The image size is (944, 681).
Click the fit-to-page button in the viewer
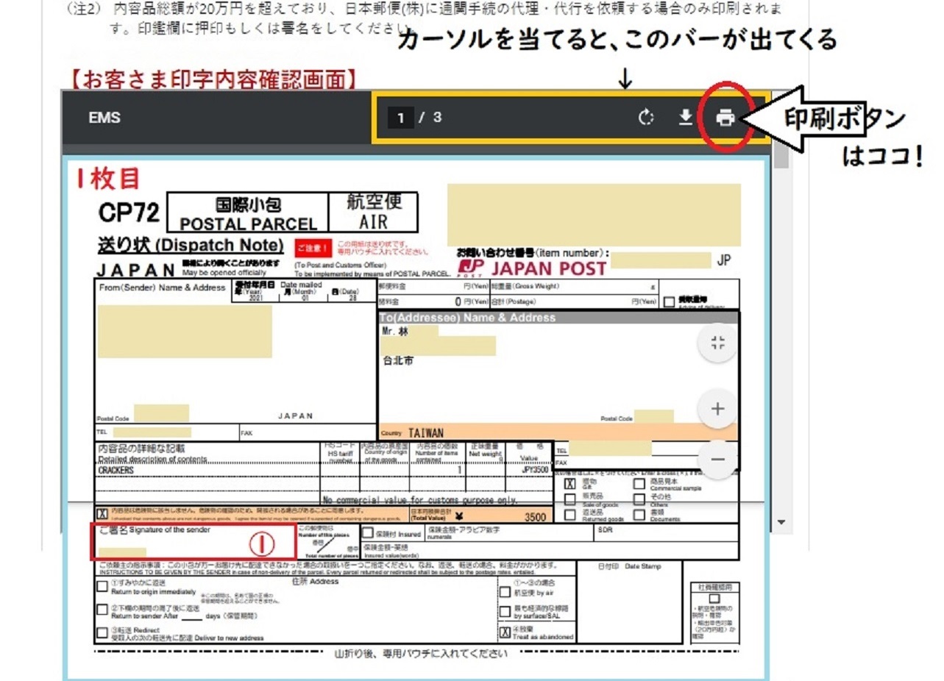pos(718,342)
